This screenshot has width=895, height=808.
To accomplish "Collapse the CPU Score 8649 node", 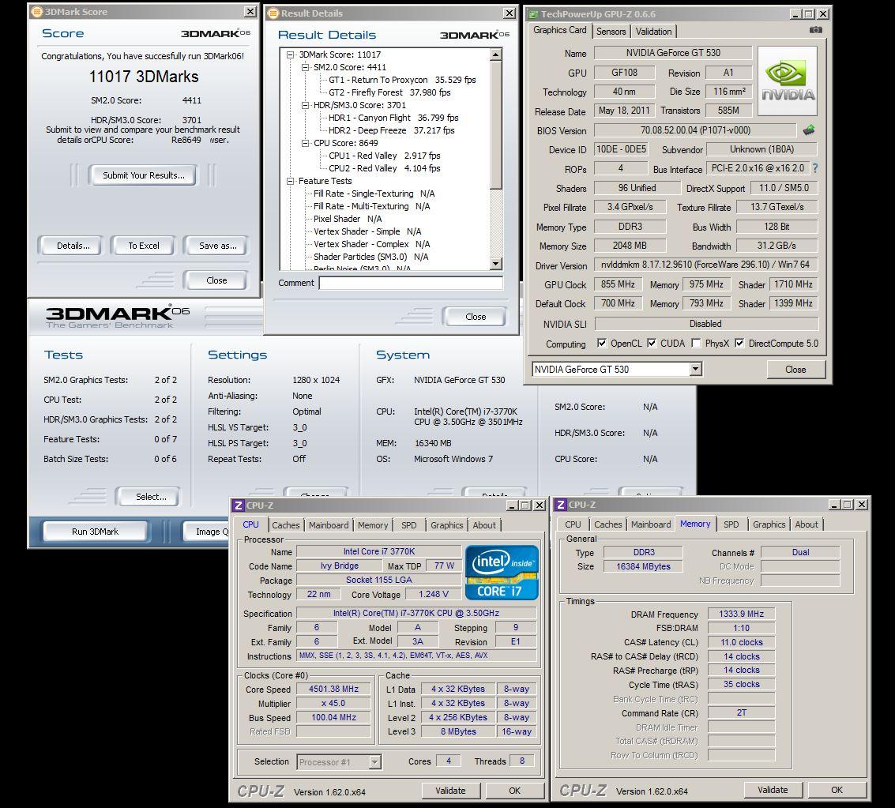I will (305, 143).
